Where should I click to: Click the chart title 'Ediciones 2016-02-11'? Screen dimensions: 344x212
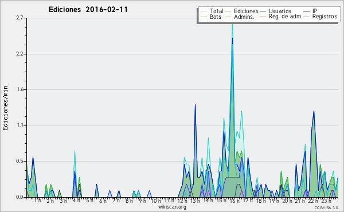pyautogui.click(x=88, y=10)
